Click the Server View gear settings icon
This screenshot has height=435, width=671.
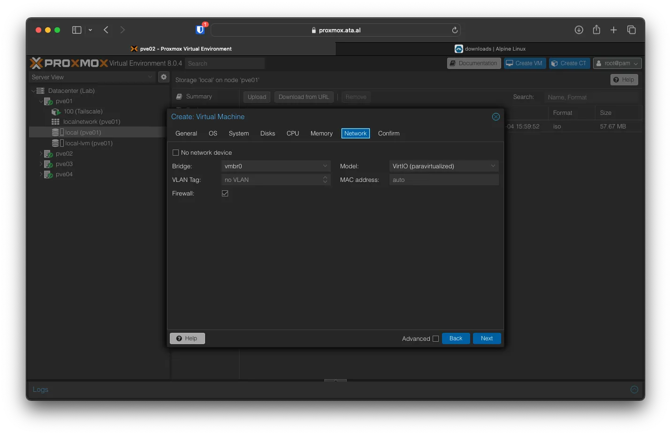click(164, 77)
